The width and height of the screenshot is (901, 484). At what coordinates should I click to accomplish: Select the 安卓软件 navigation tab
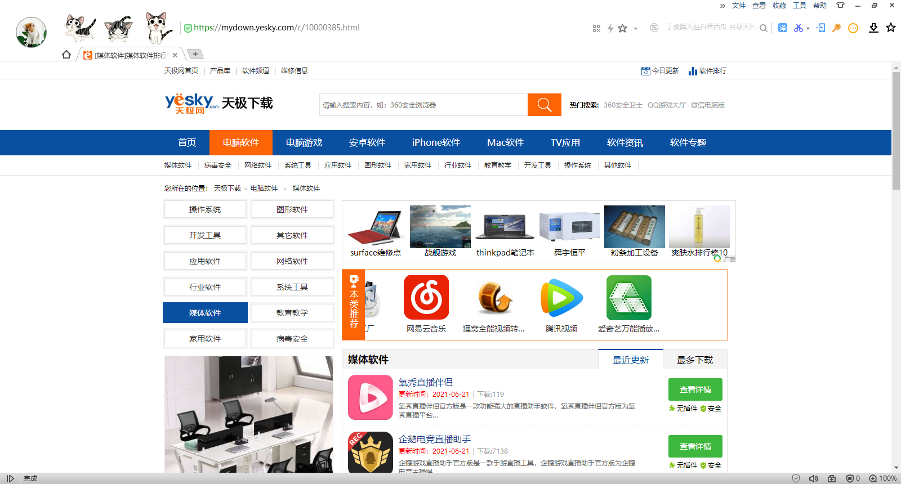(367, 142)
